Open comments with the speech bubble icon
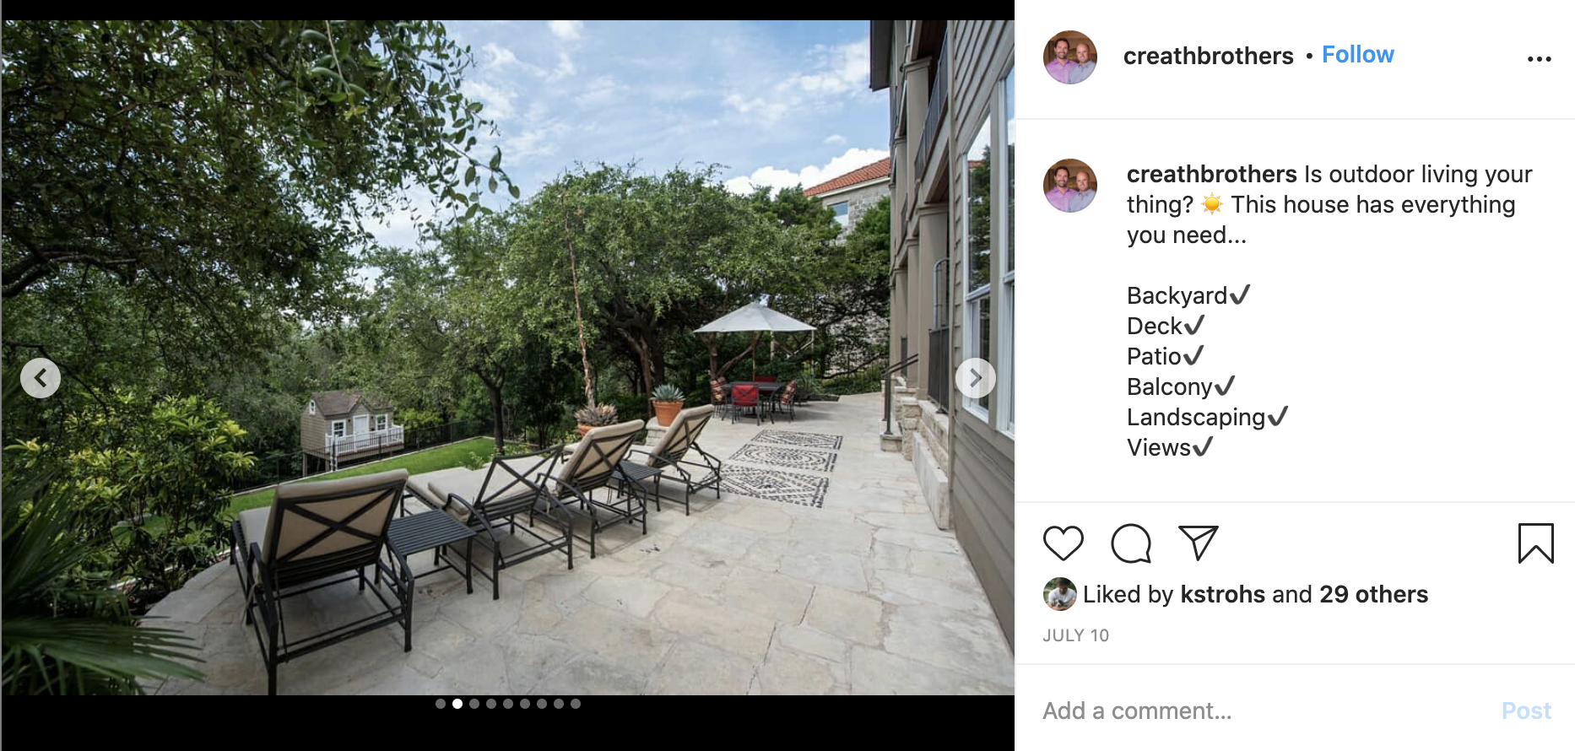The height and width of the screenshot is (751, 1575). (1131, 543)
